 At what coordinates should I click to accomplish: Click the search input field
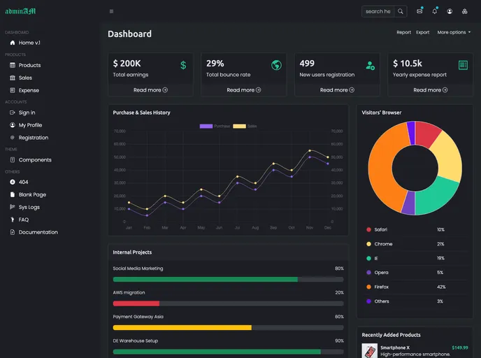[378, 11]
